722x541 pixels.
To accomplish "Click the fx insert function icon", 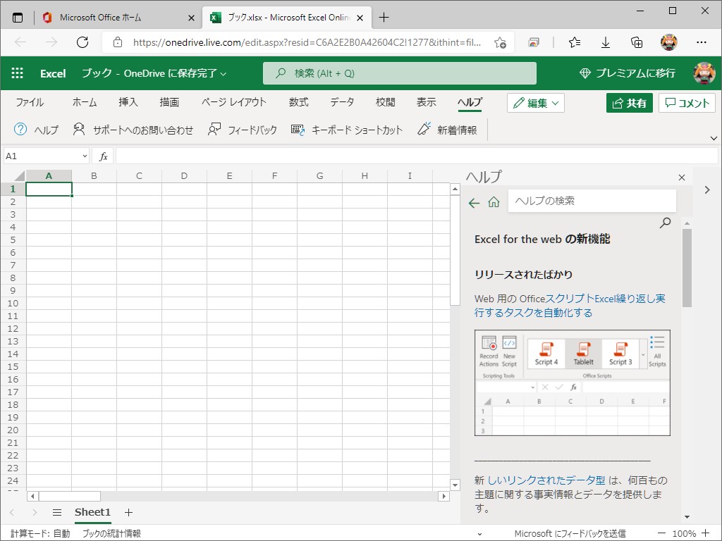I will click(102, 155).
